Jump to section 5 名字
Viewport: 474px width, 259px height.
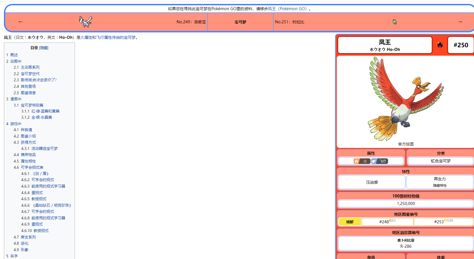(x=12, y=256)
